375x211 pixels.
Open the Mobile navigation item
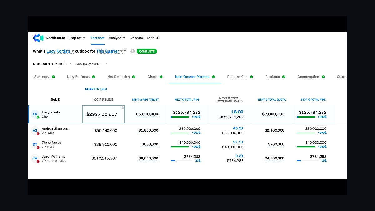pos(153,38)
